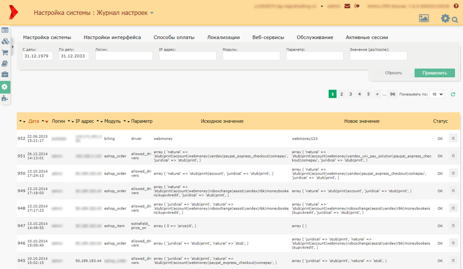Open messages via the envelope icon
The height and width of the screenshot is (269, 463).
pos(347,6)
